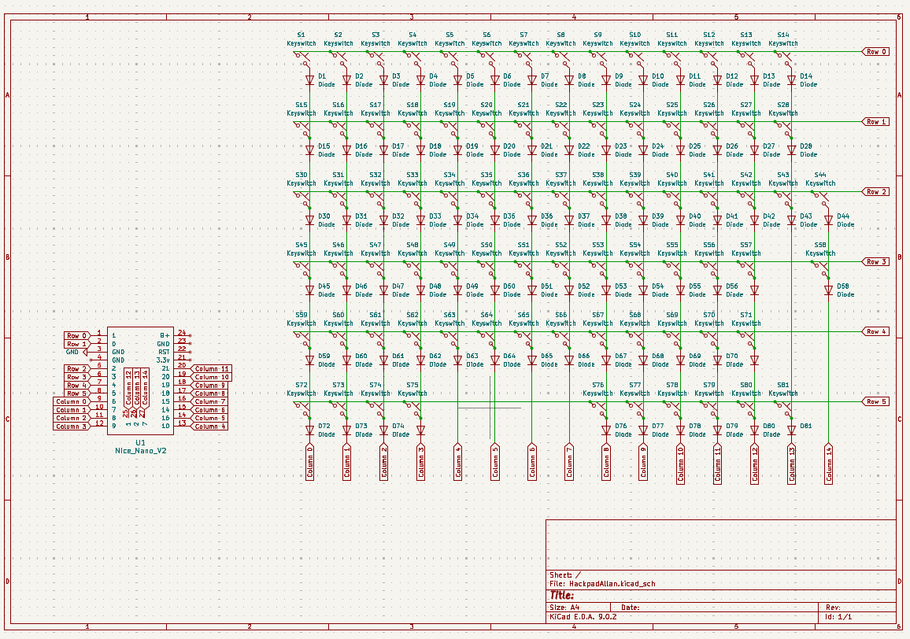910x639 pixels.
Task: Select the Row 3 label at the matrix's right edge
Action: 875,262
